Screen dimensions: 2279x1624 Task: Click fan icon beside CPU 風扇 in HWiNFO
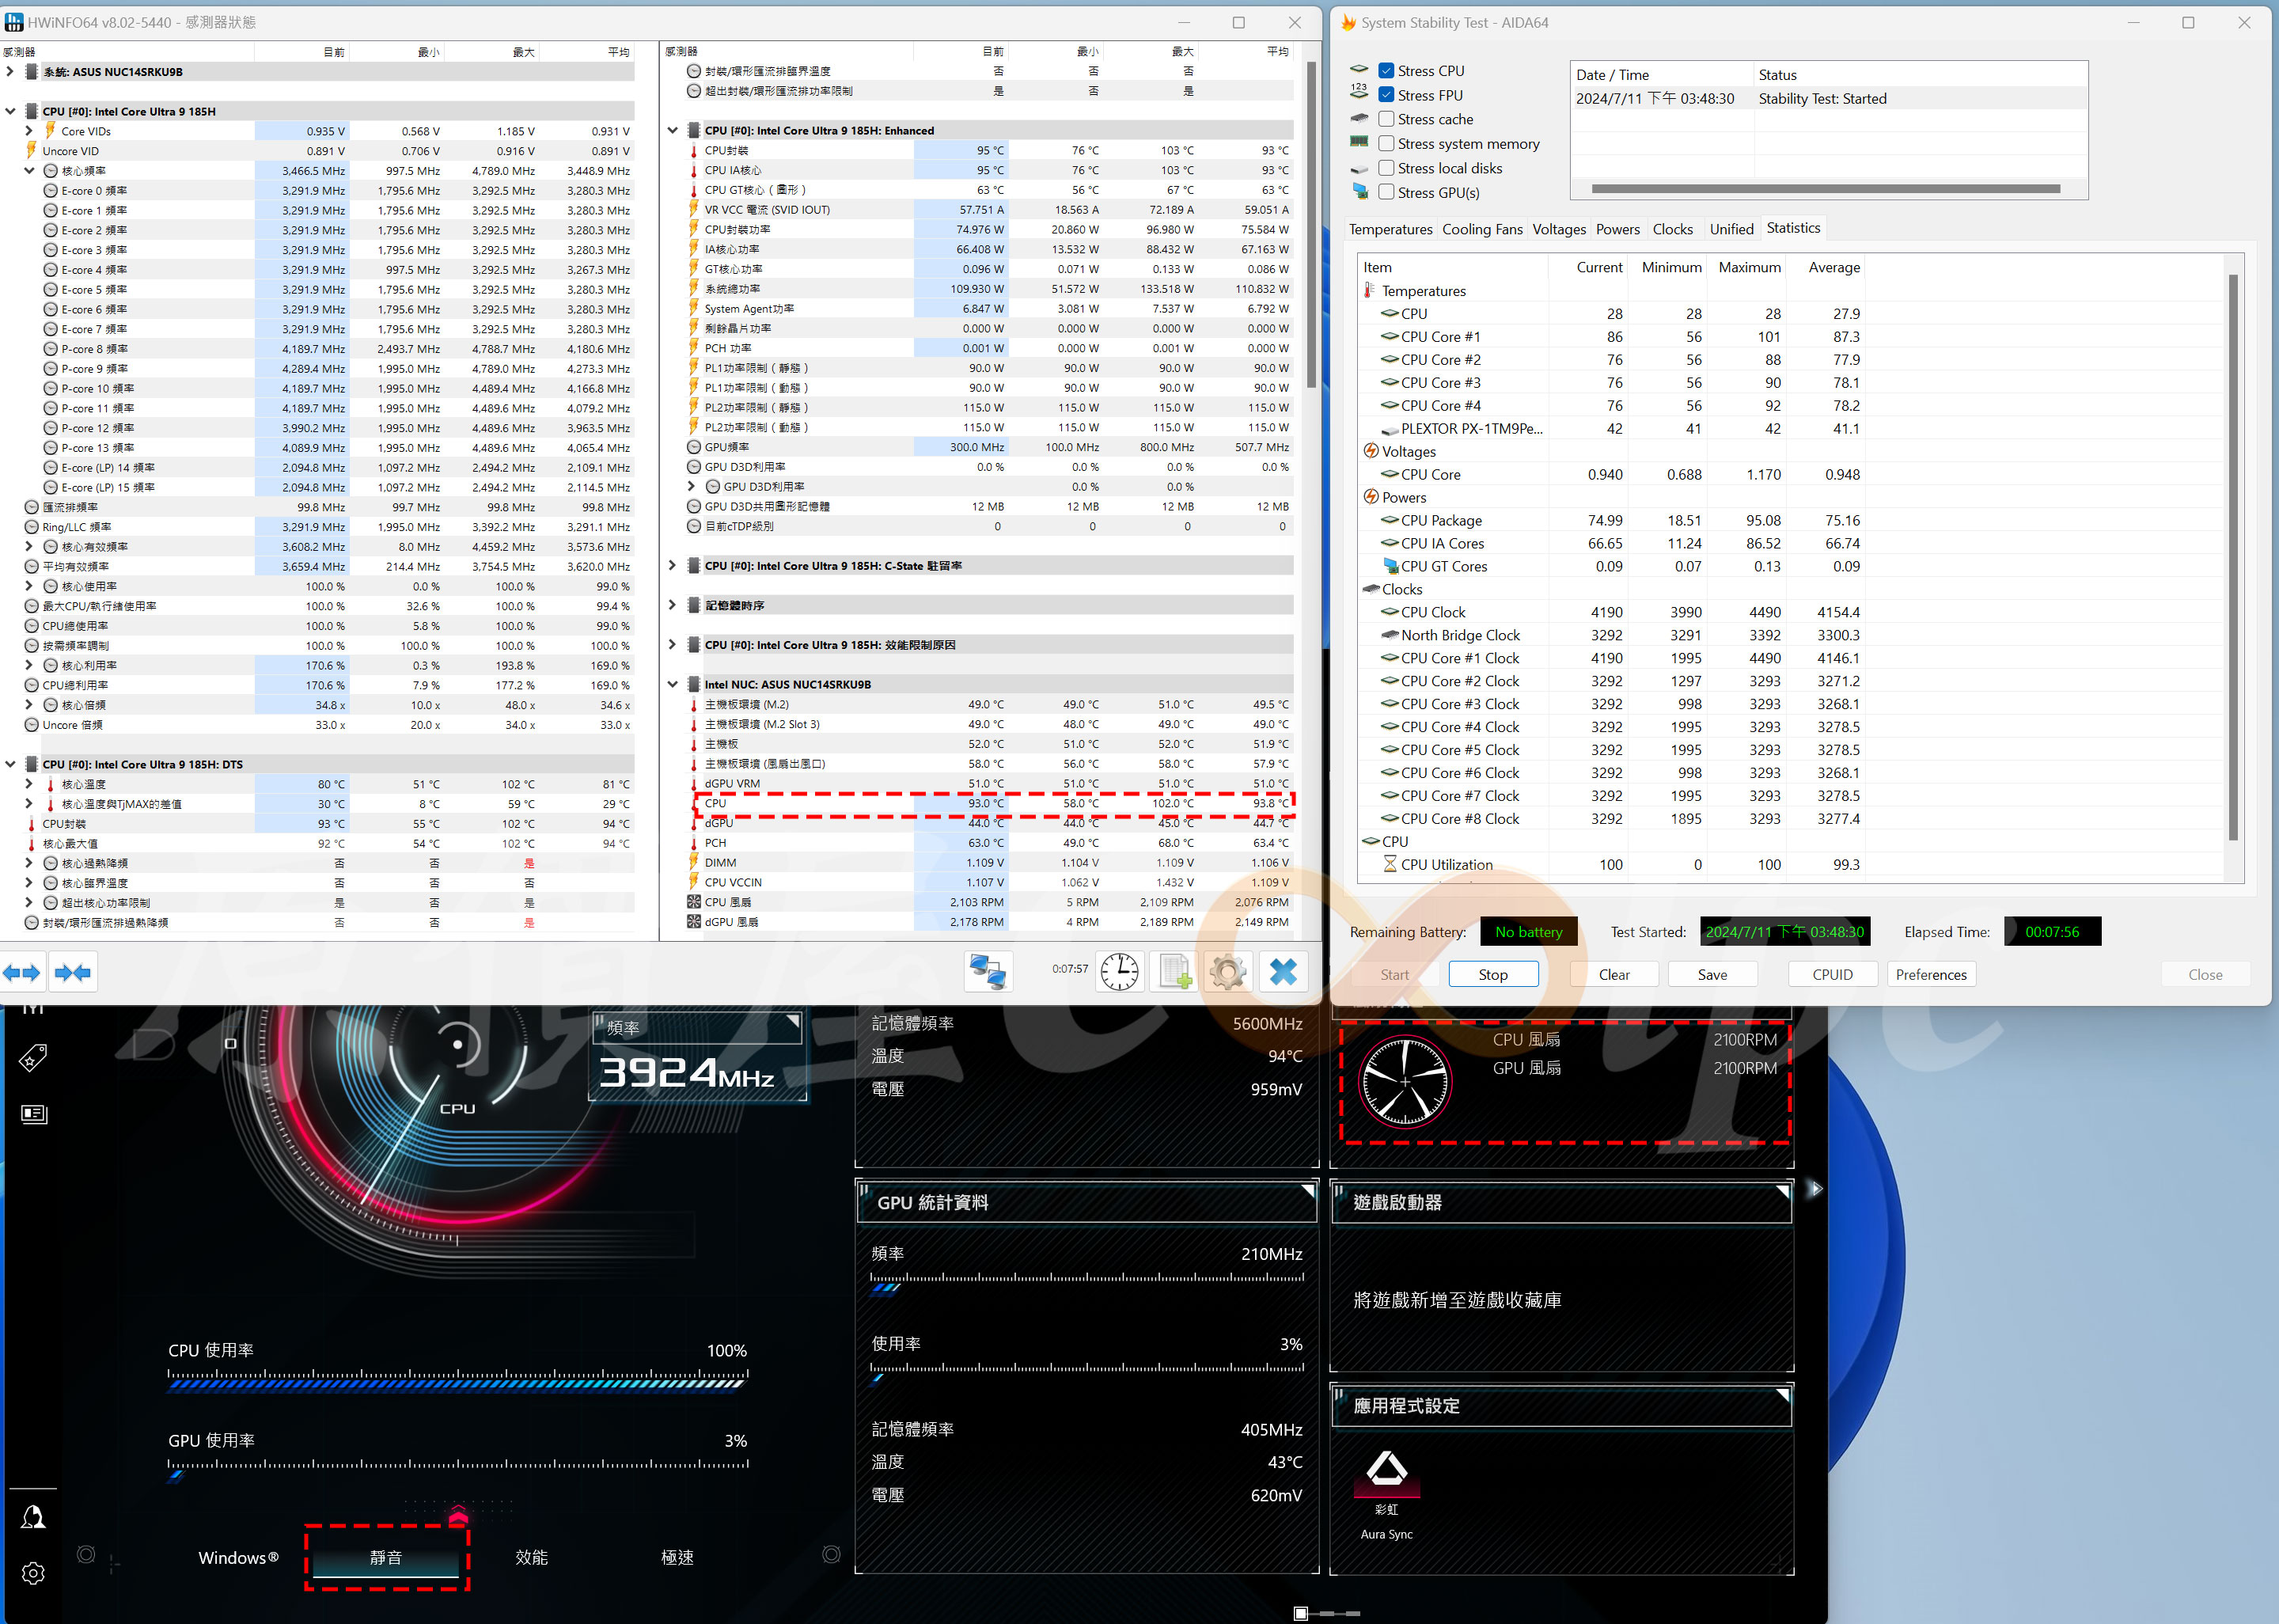[694, 902]
